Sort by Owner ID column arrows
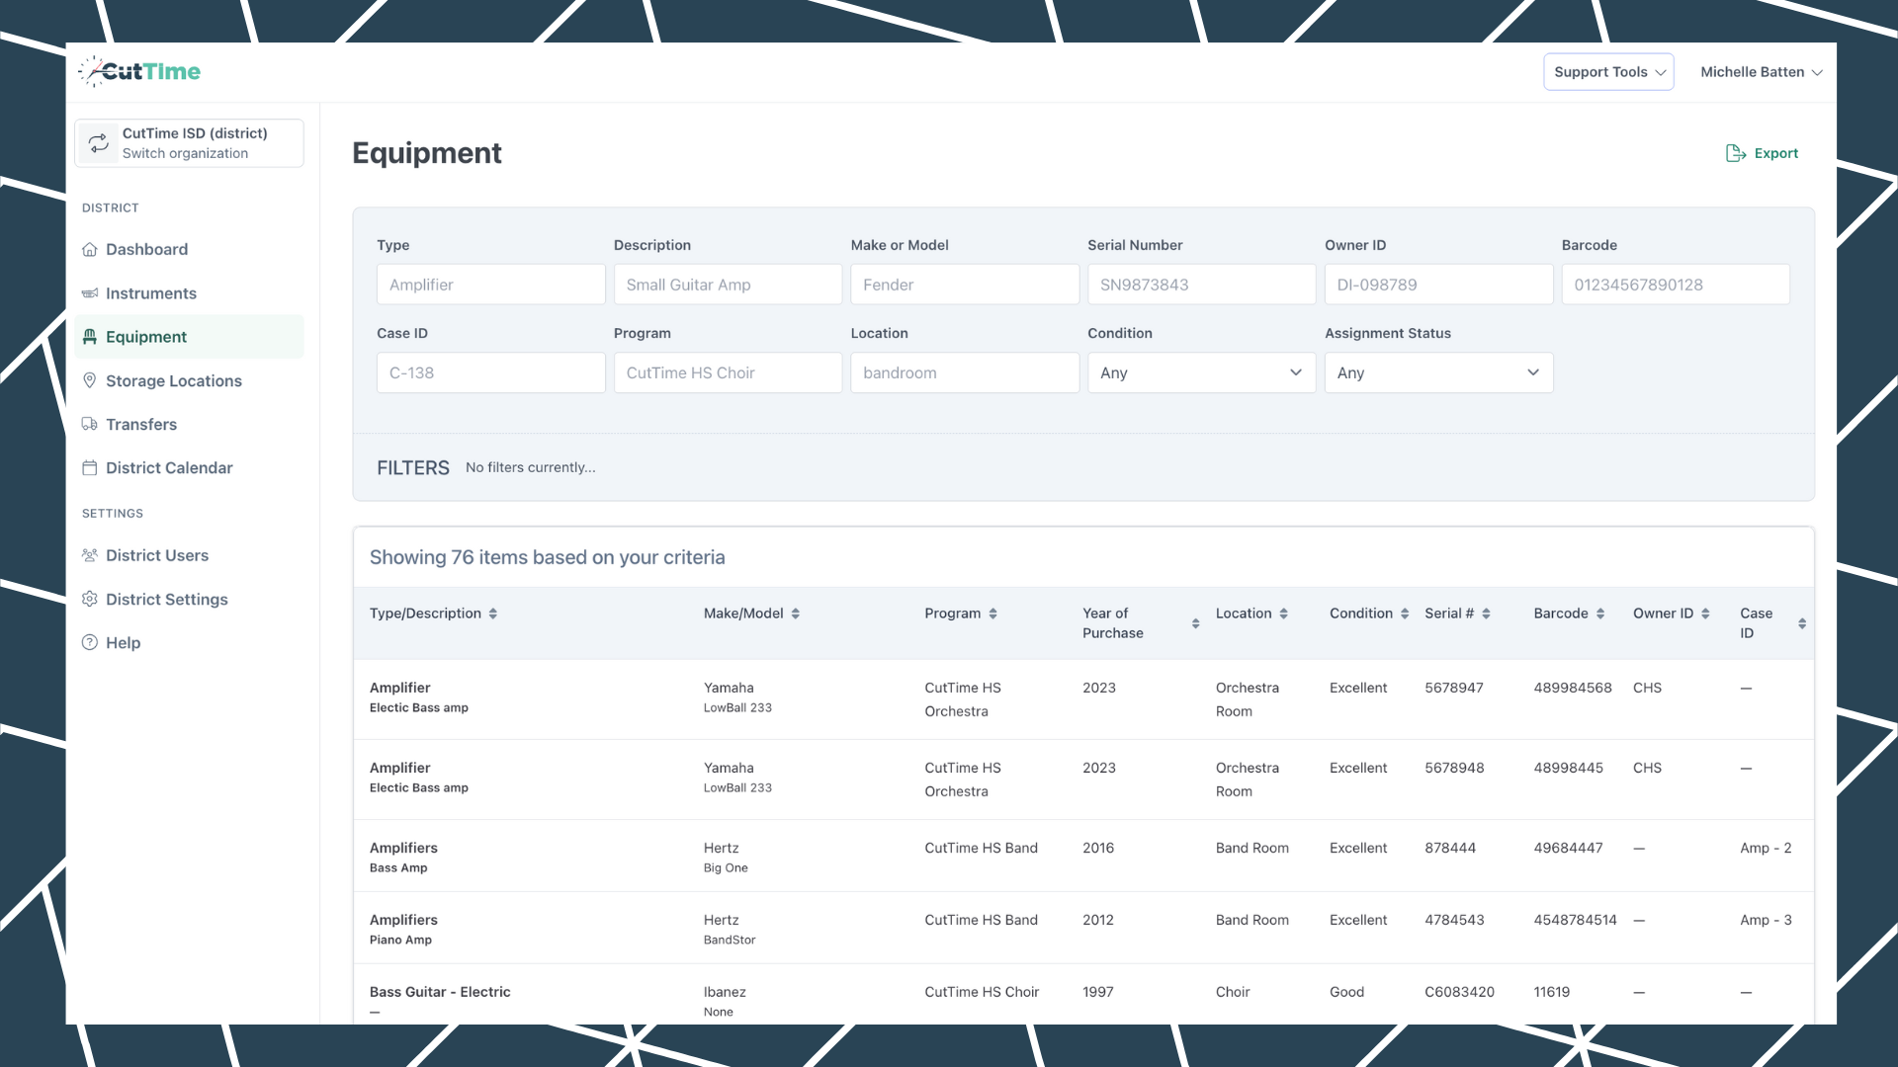The image size is (1898, 1067). [x=1705, y=614]
